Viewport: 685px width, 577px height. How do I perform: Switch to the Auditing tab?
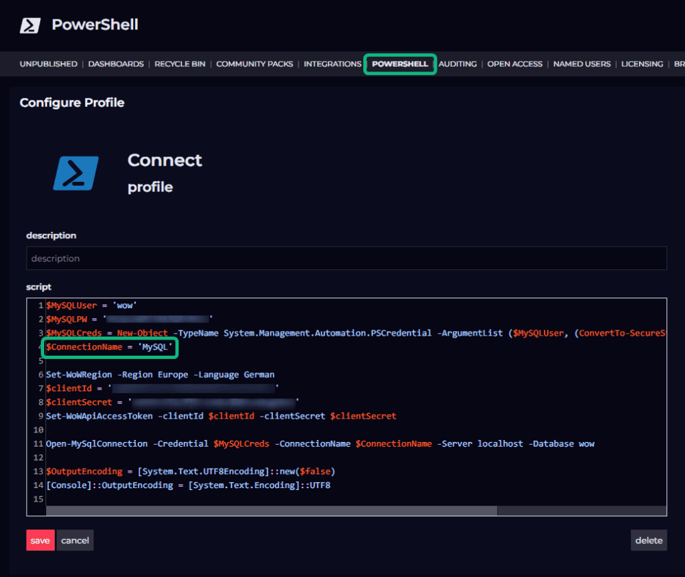pyautogui.click(x=458, y=64)
